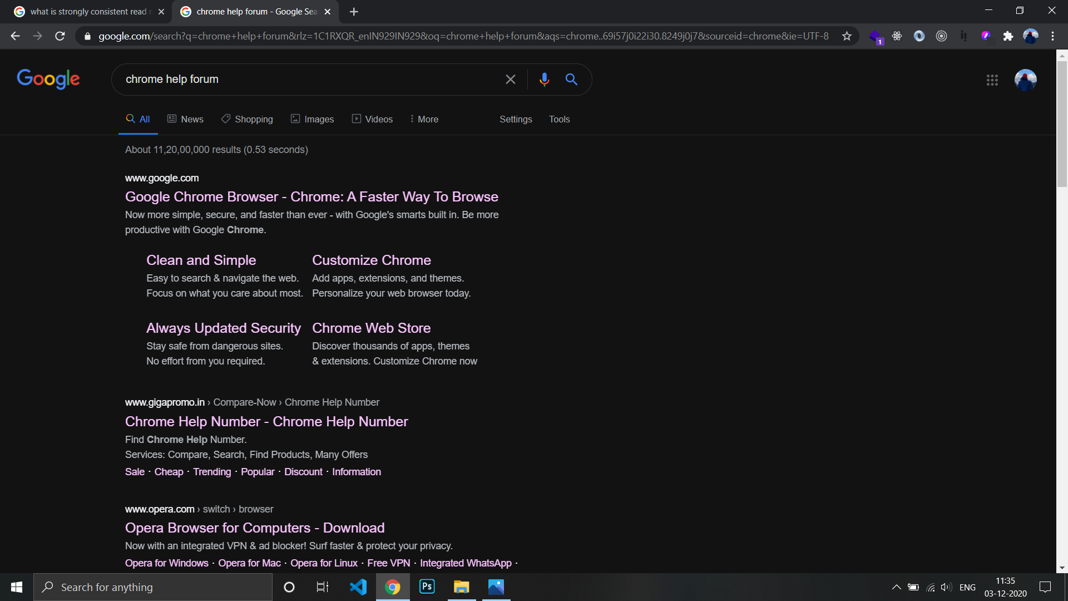Open 'Opera Browser for Computers - Download' result
This screenshot has width=1068, height=601.
[x=255, y=528]
